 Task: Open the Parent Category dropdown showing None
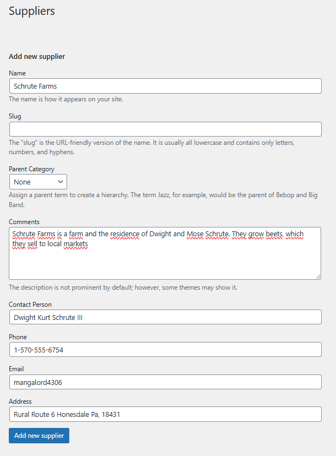click(x=38, y=182)
